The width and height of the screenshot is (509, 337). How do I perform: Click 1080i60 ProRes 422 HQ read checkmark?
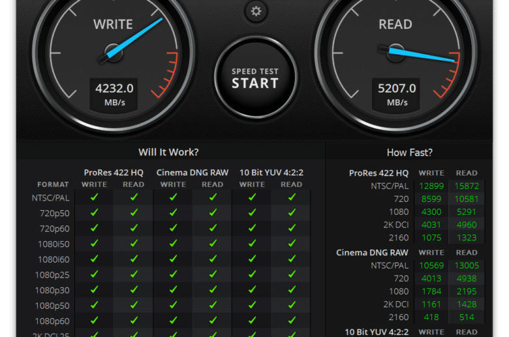coord(134,259)
